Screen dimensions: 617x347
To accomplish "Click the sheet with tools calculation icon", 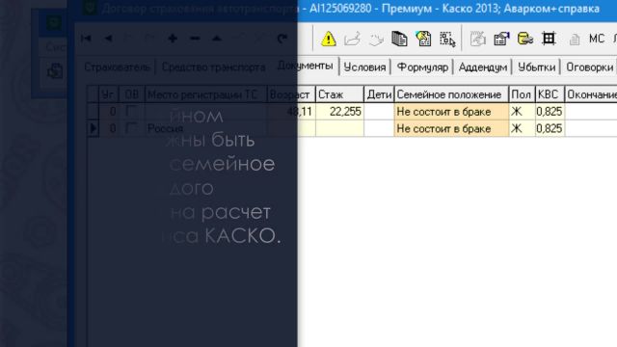I will pyautogui.click(x=423, y=39).
